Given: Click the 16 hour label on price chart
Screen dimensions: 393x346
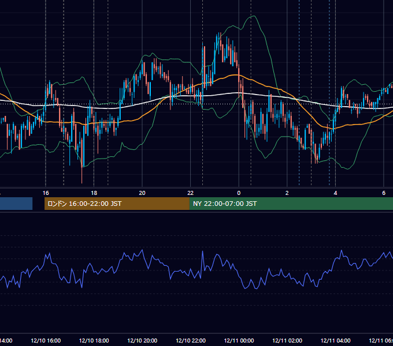Looking at the screenshot, I should (x=46, y=193).
